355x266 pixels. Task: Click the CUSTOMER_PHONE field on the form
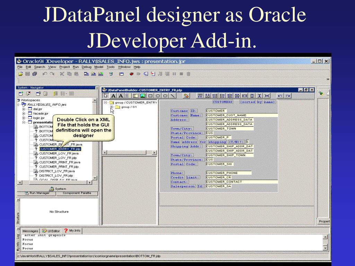tap(229, 173)
